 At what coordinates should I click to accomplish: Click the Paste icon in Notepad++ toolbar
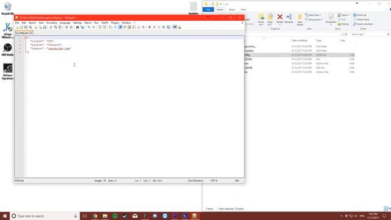pos(60,27)
